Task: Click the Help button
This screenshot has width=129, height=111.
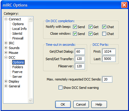Action: pyautogui.click(x=99, y=104)
